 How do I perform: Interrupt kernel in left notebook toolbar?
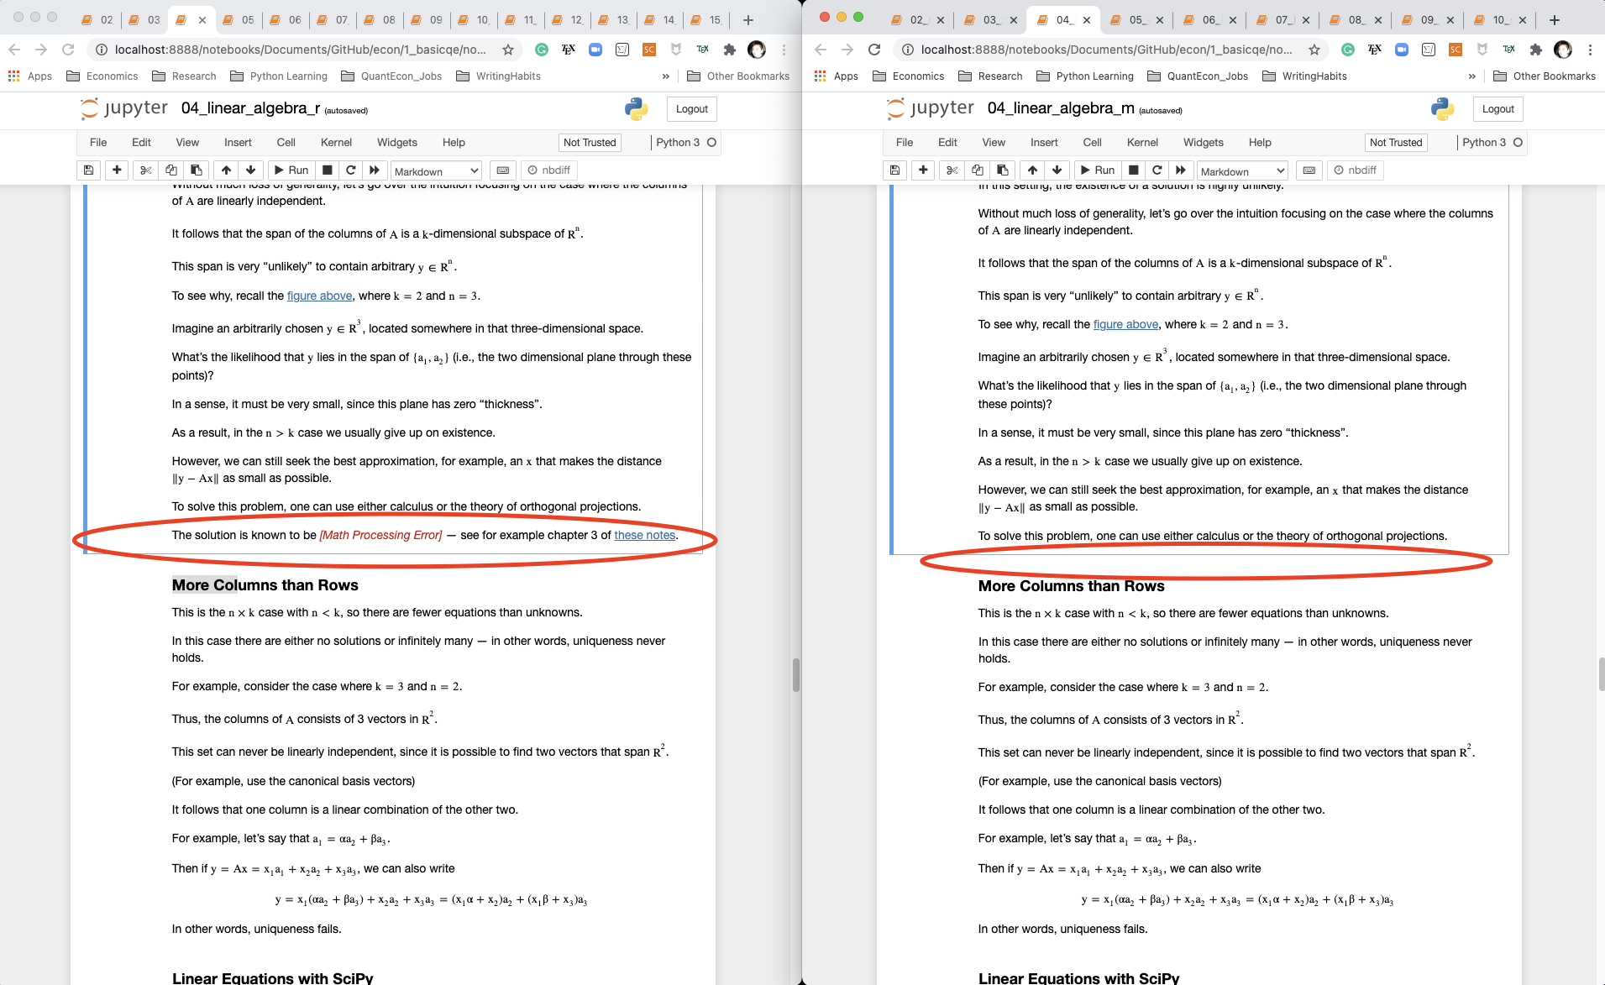click(x=328, y=170)
